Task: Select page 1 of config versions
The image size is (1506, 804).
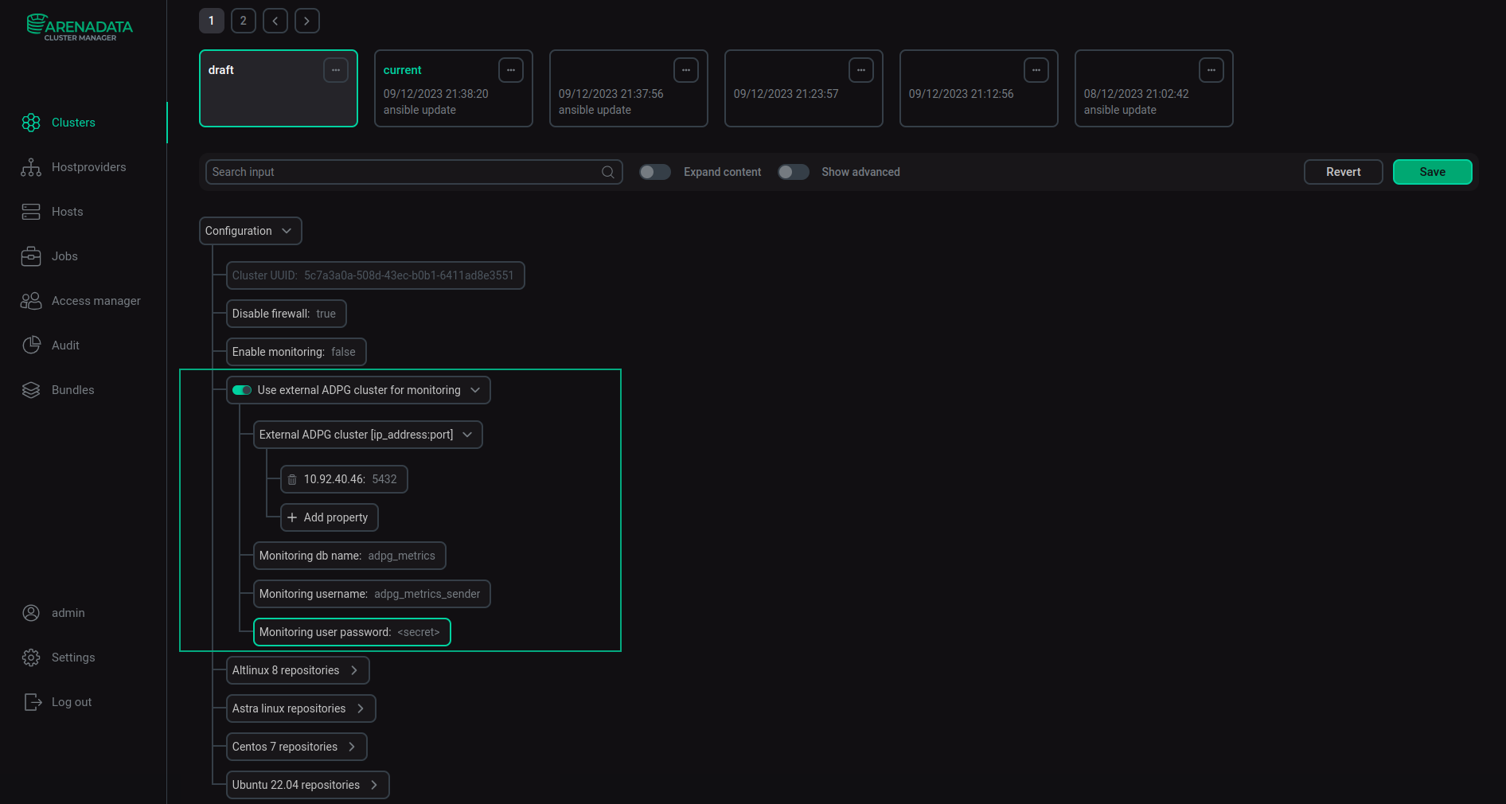Action: [x=212, y=21]
